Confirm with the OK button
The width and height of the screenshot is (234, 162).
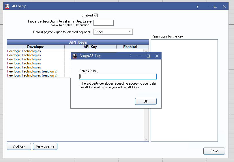coord(146,101)
